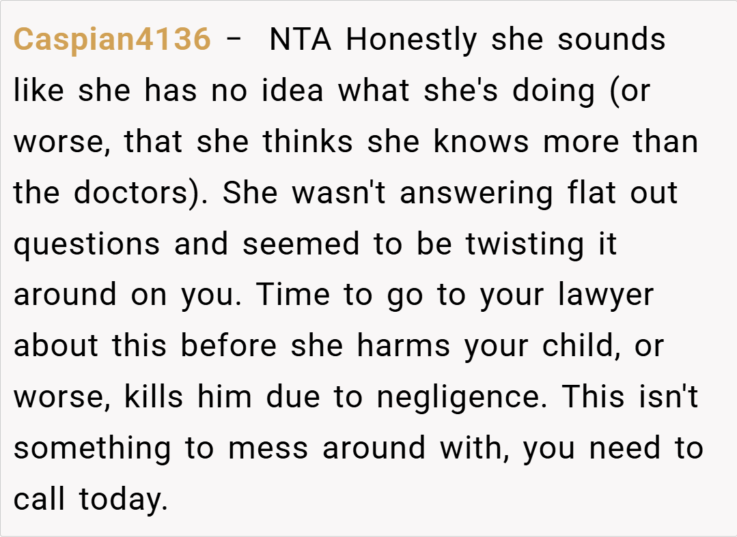Click the word "harms" in the comment
The image size is (737, 537).
(x=403, y=346)
